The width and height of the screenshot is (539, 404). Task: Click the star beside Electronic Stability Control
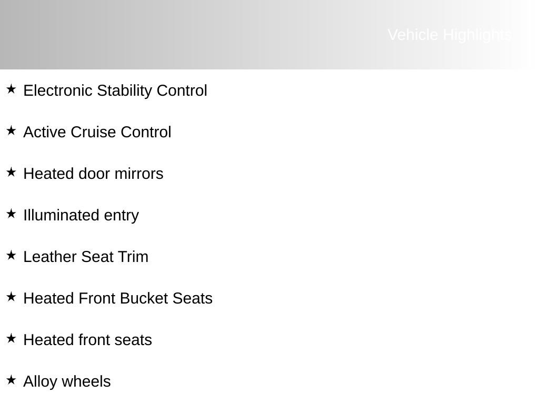[x=11, y=89]
